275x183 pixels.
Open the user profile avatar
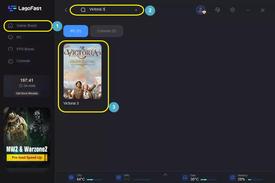pyautogui.click(x=200, y=10)
